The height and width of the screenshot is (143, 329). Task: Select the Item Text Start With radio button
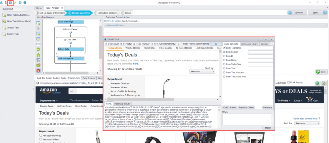point(224,76)
